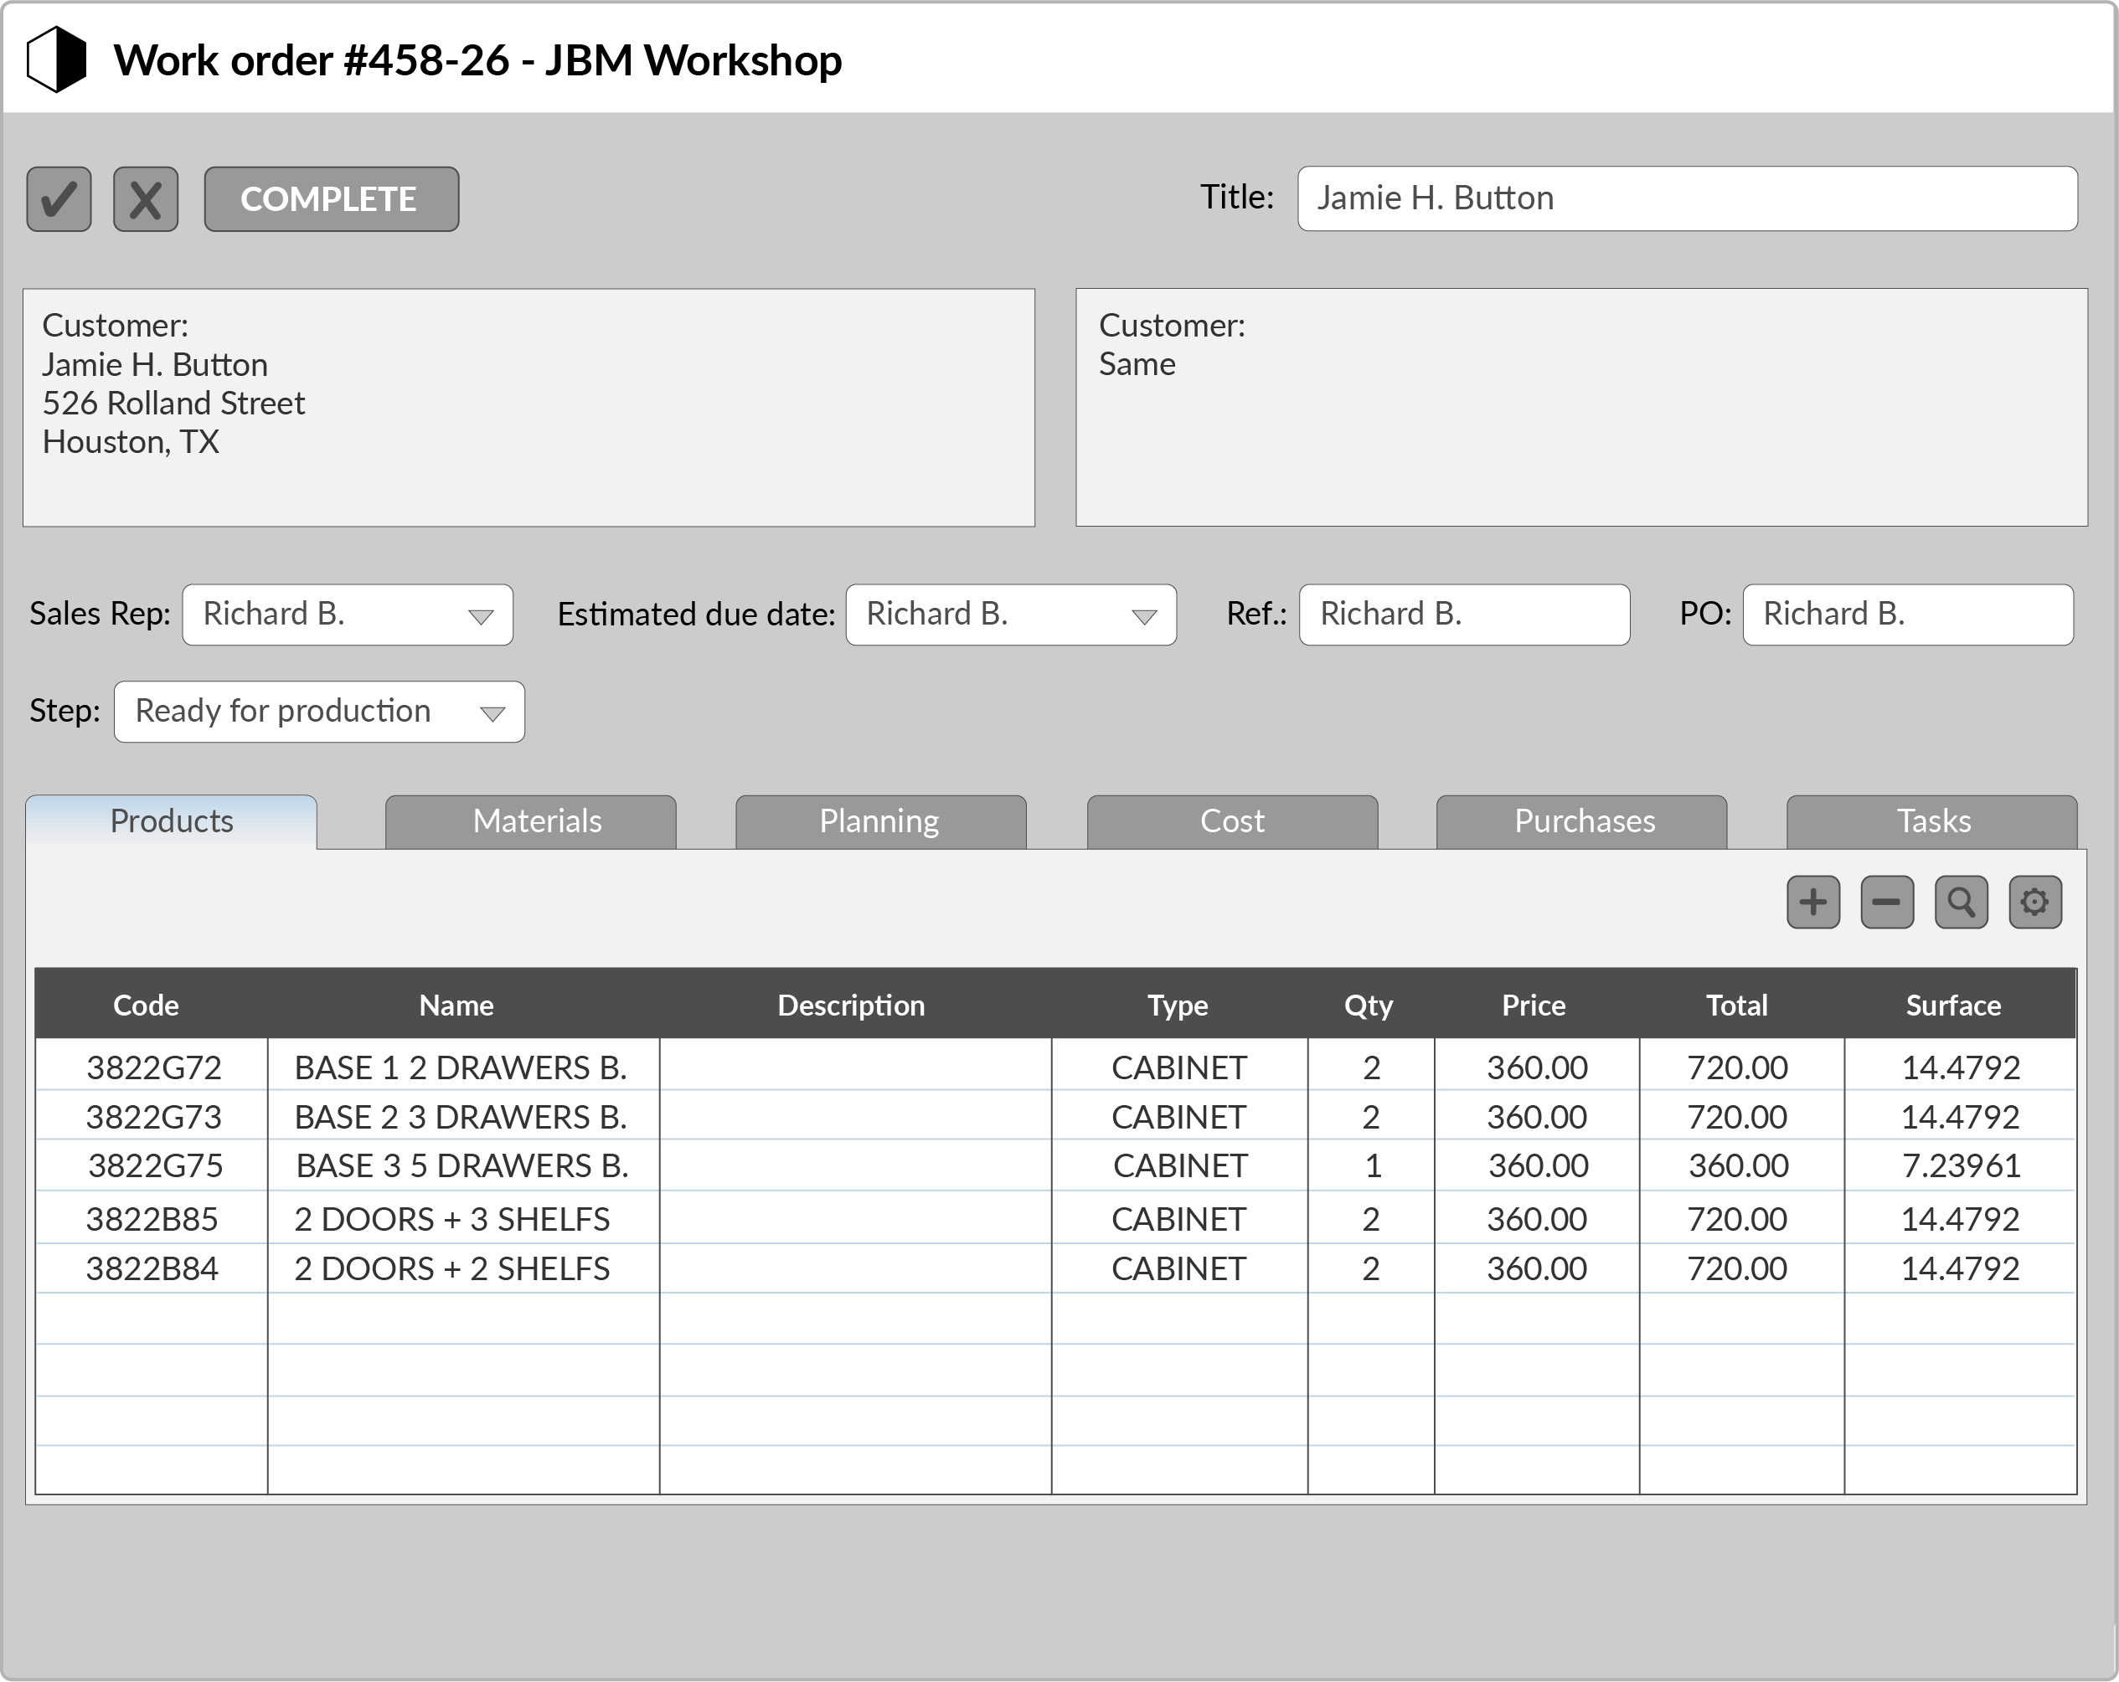Image resolution: width=2119 pixels, height=1682 pixels.
Task: Show the Purchases tab
Action: [x=1582, y=821]
